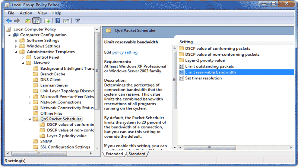Click description pane vertical scrollbar thumb
The width and height of the screenshot is (298, 167).
coord(174,80)
